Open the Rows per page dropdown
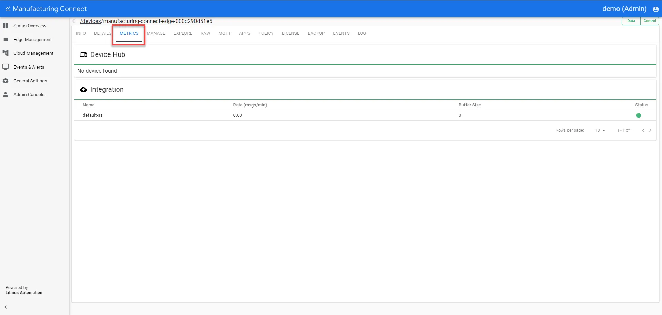This screenshot has width=662, height=315. [x=600, y=130]
